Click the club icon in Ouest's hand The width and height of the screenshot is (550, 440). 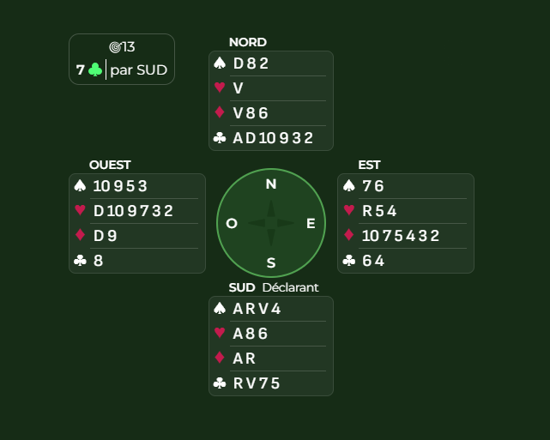(80, 261)
